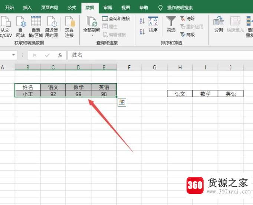The height and width of the screenshot is (205, 253).
Task: Select column G header
Action: point(155,67)
